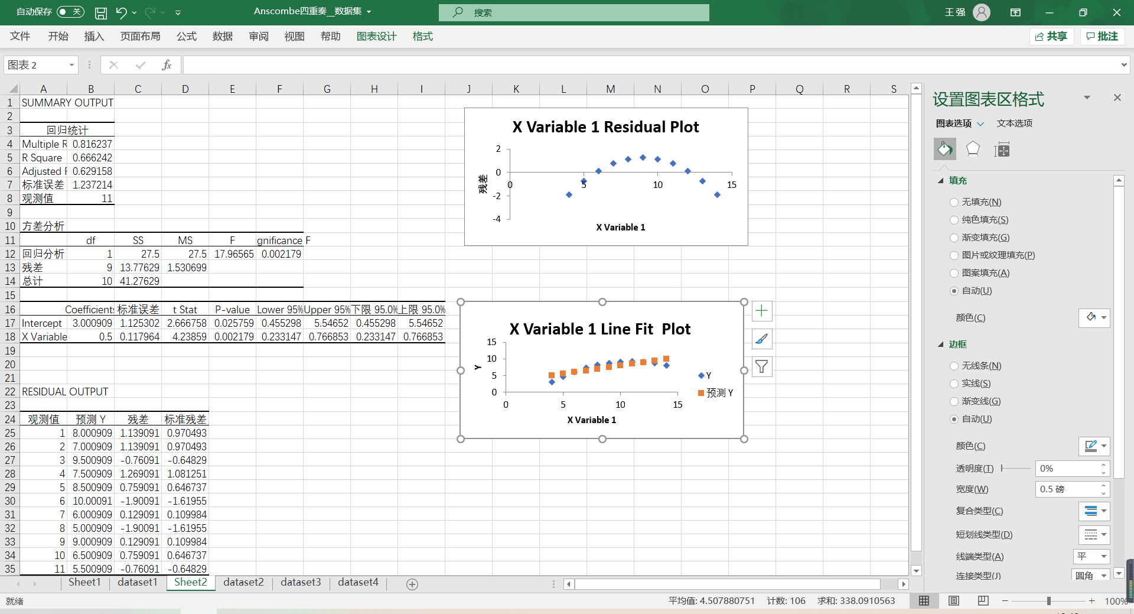Open the Effects pentagon tab

pyautogui.click(x=973, y=150)
